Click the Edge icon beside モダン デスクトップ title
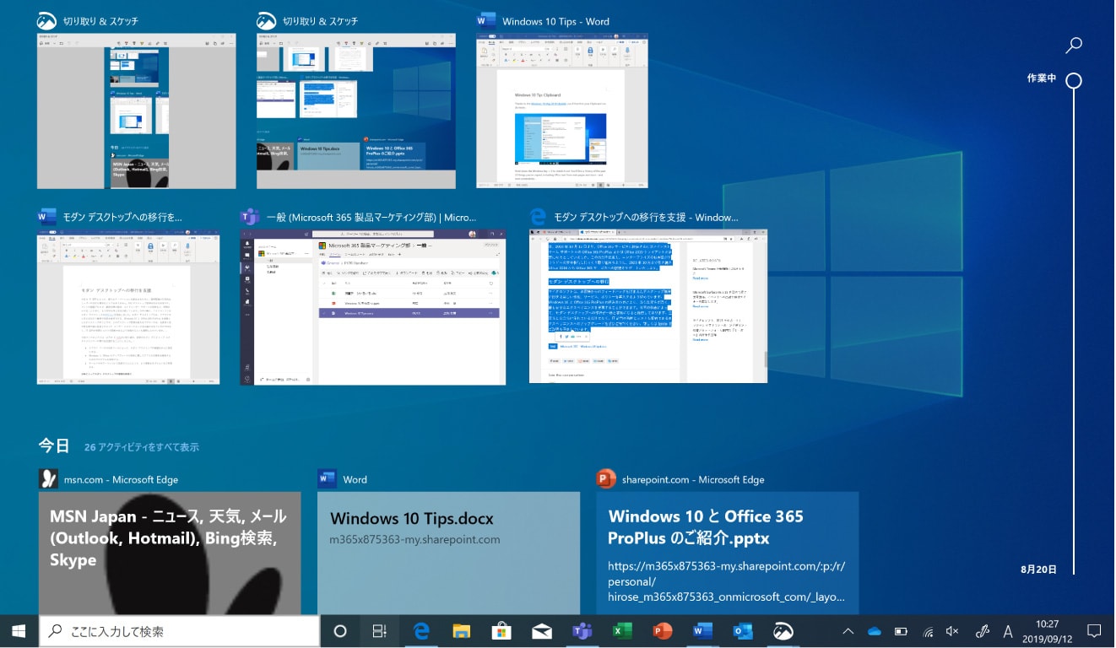The height and width of the screenshot is (648, 1116). pyautogui.click(x=539, y=217)
